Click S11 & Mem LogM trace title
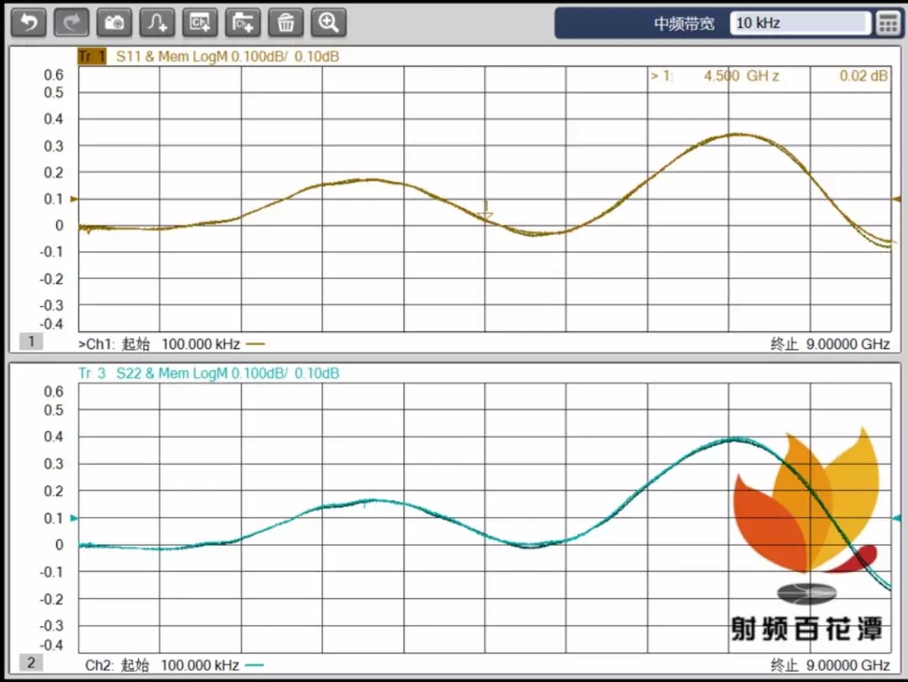 228,56
